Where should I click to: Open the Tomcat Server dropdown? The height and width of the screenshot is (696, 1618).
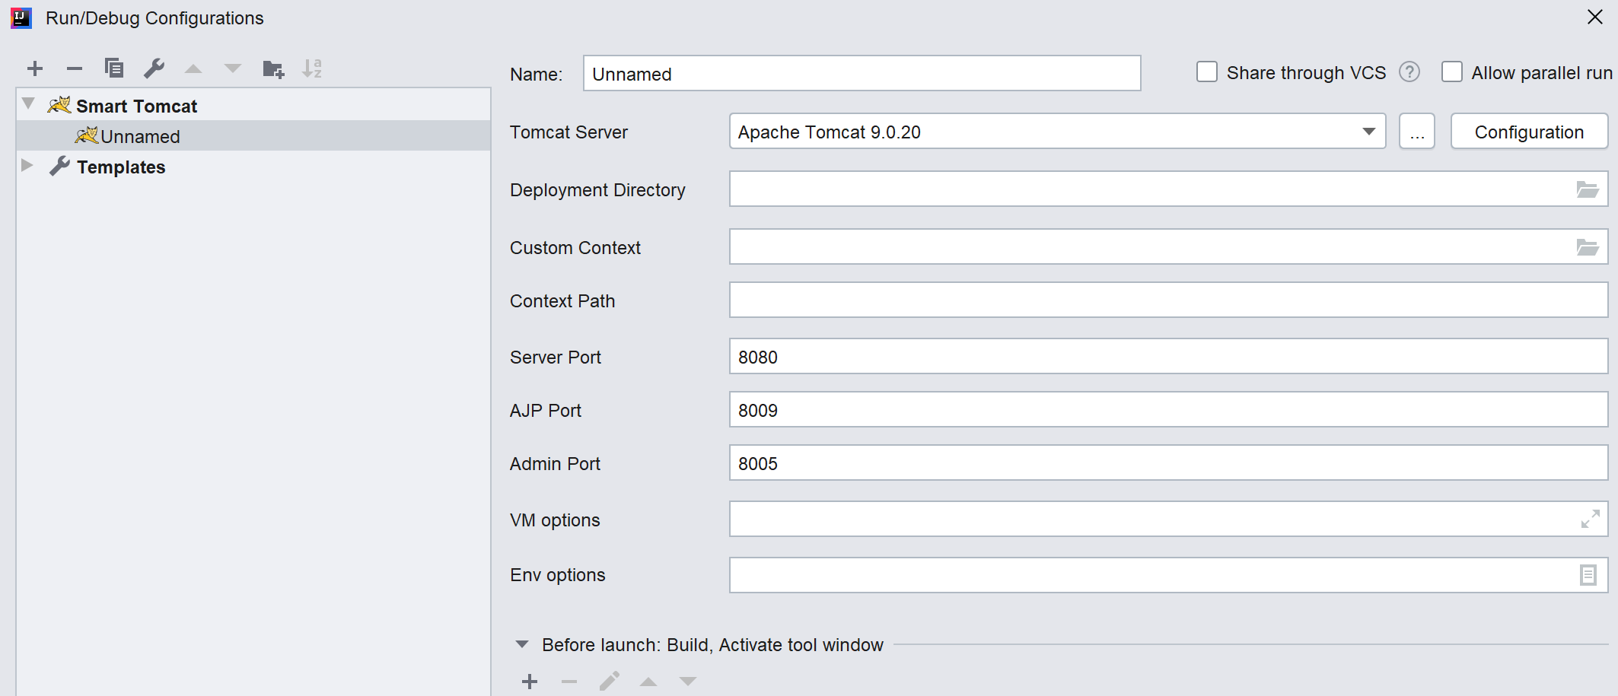click(x=1368, y=132)
